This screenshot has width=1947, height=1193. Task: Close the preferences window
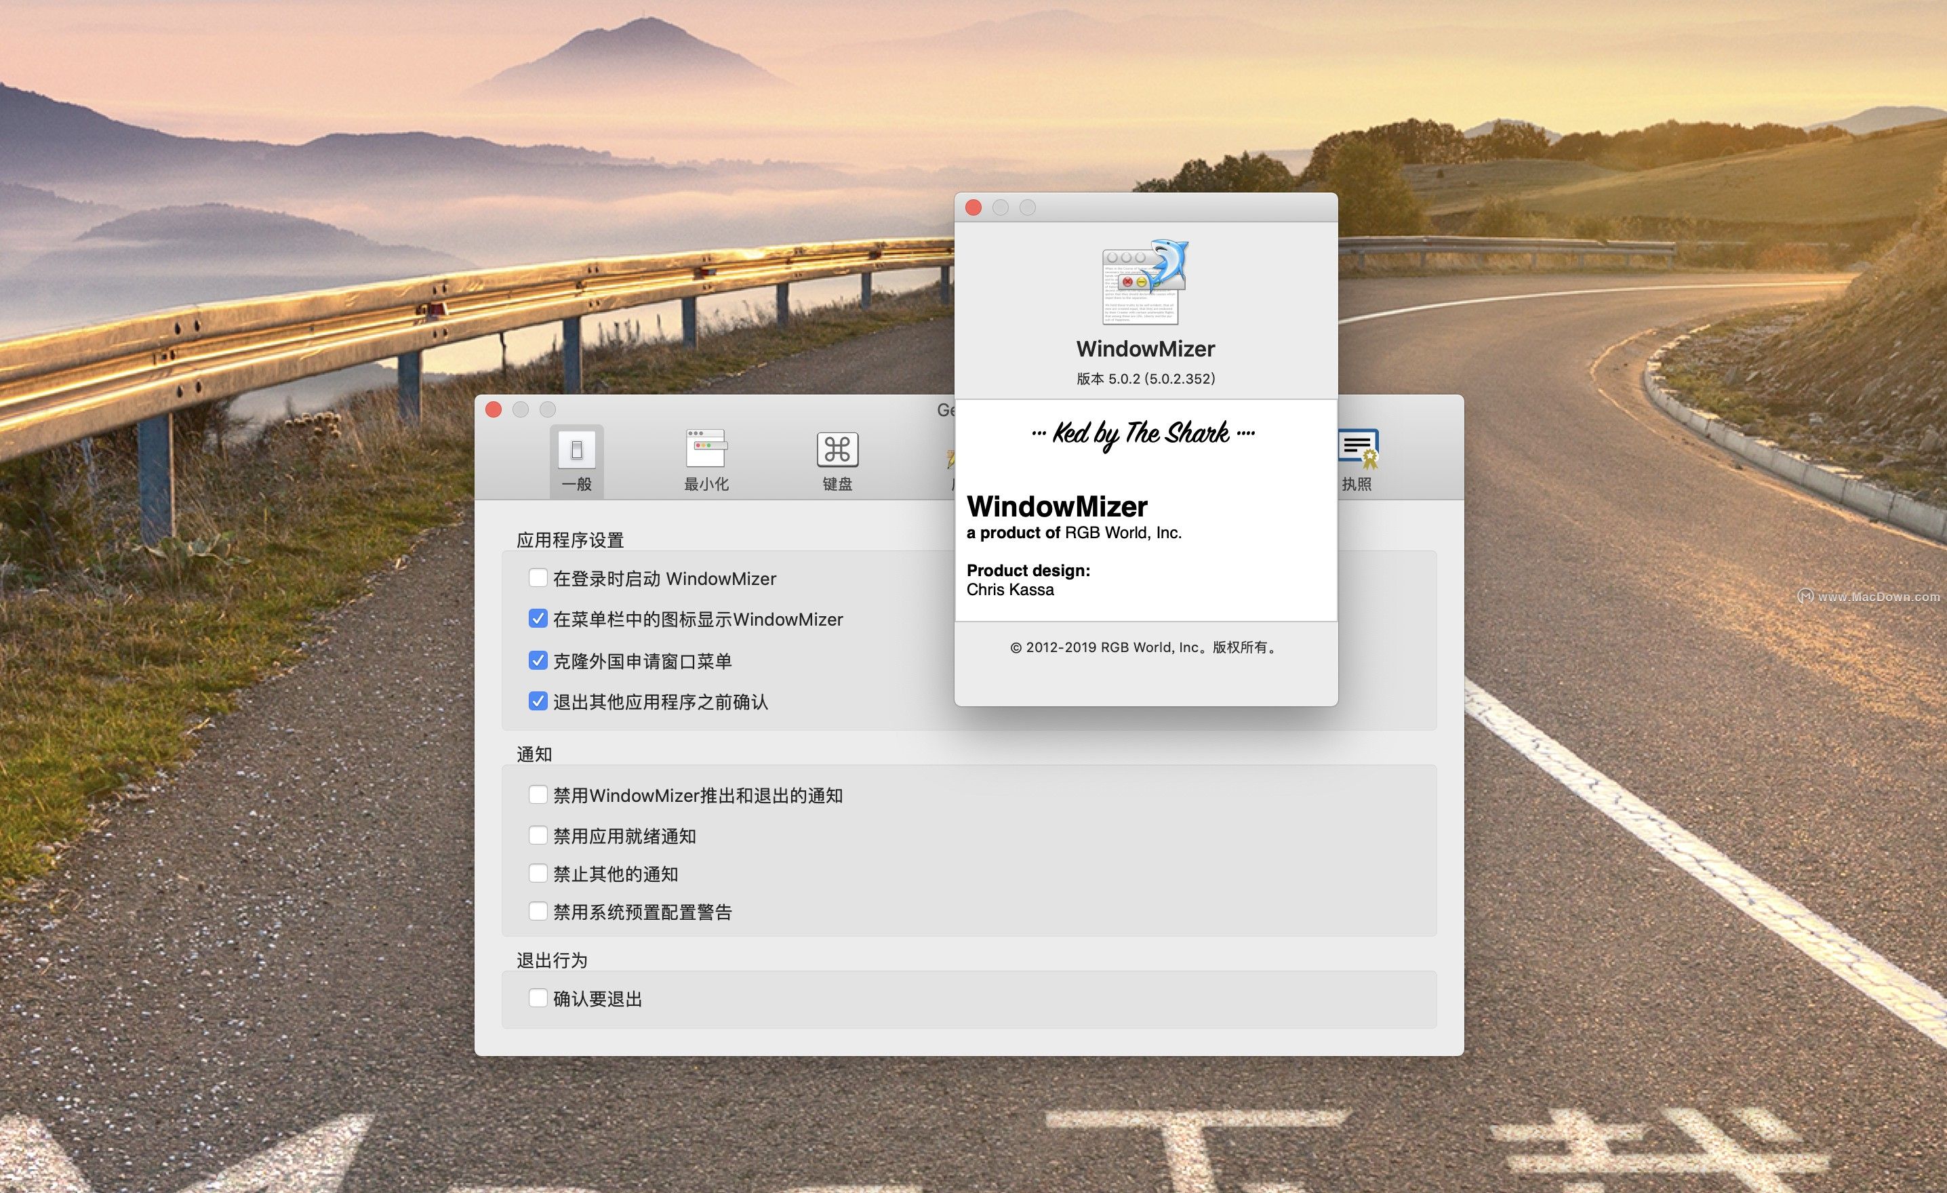(x=494, y=409)
